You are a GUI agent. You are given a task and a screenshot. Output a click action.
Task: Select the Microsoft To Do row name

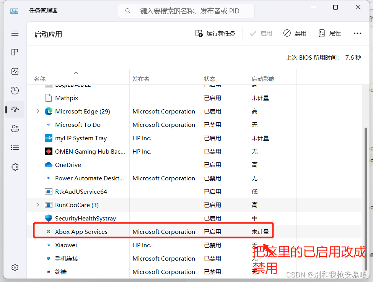[78, 125]
